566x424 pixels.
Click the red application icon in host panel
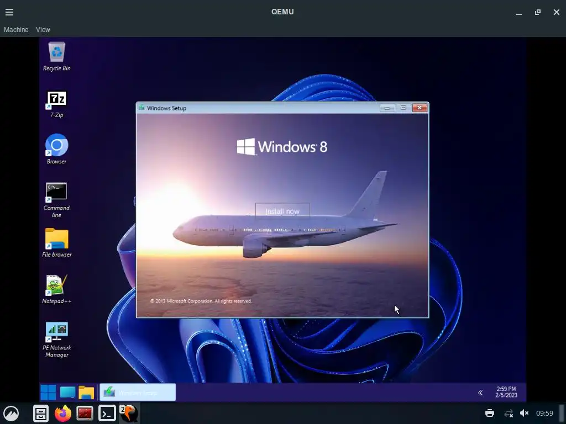[85, 413]
